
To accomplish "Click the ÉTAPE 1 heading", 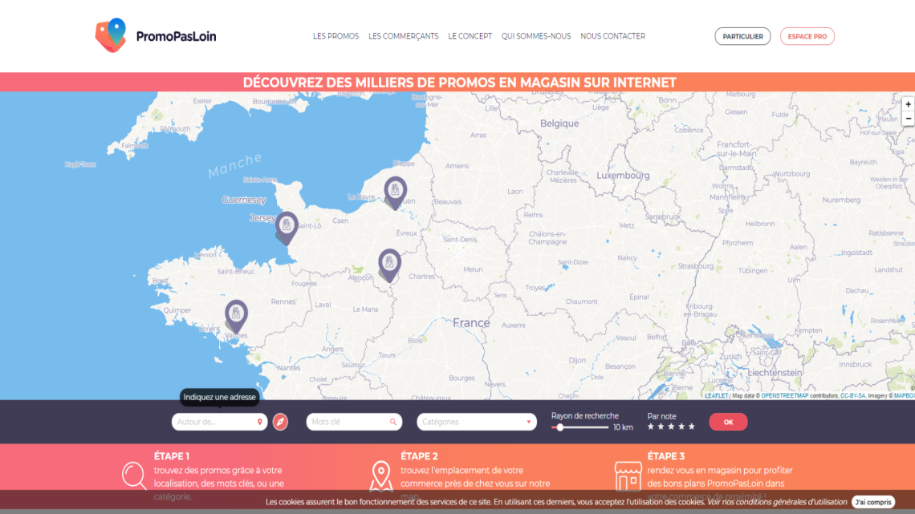I will coord(172,456).
